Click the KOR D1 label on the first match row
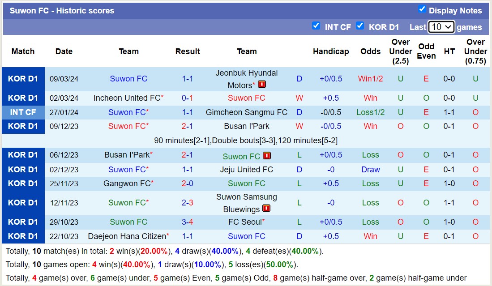492x286 pixels. (23, 78)
